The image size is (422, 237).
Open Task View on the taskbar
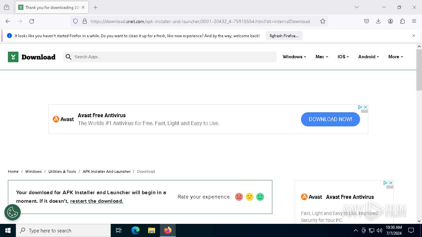point(119,230)
